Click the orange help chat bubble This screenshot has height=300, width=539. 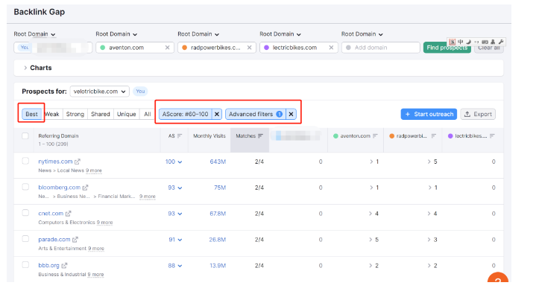click(x=498, y=278)
